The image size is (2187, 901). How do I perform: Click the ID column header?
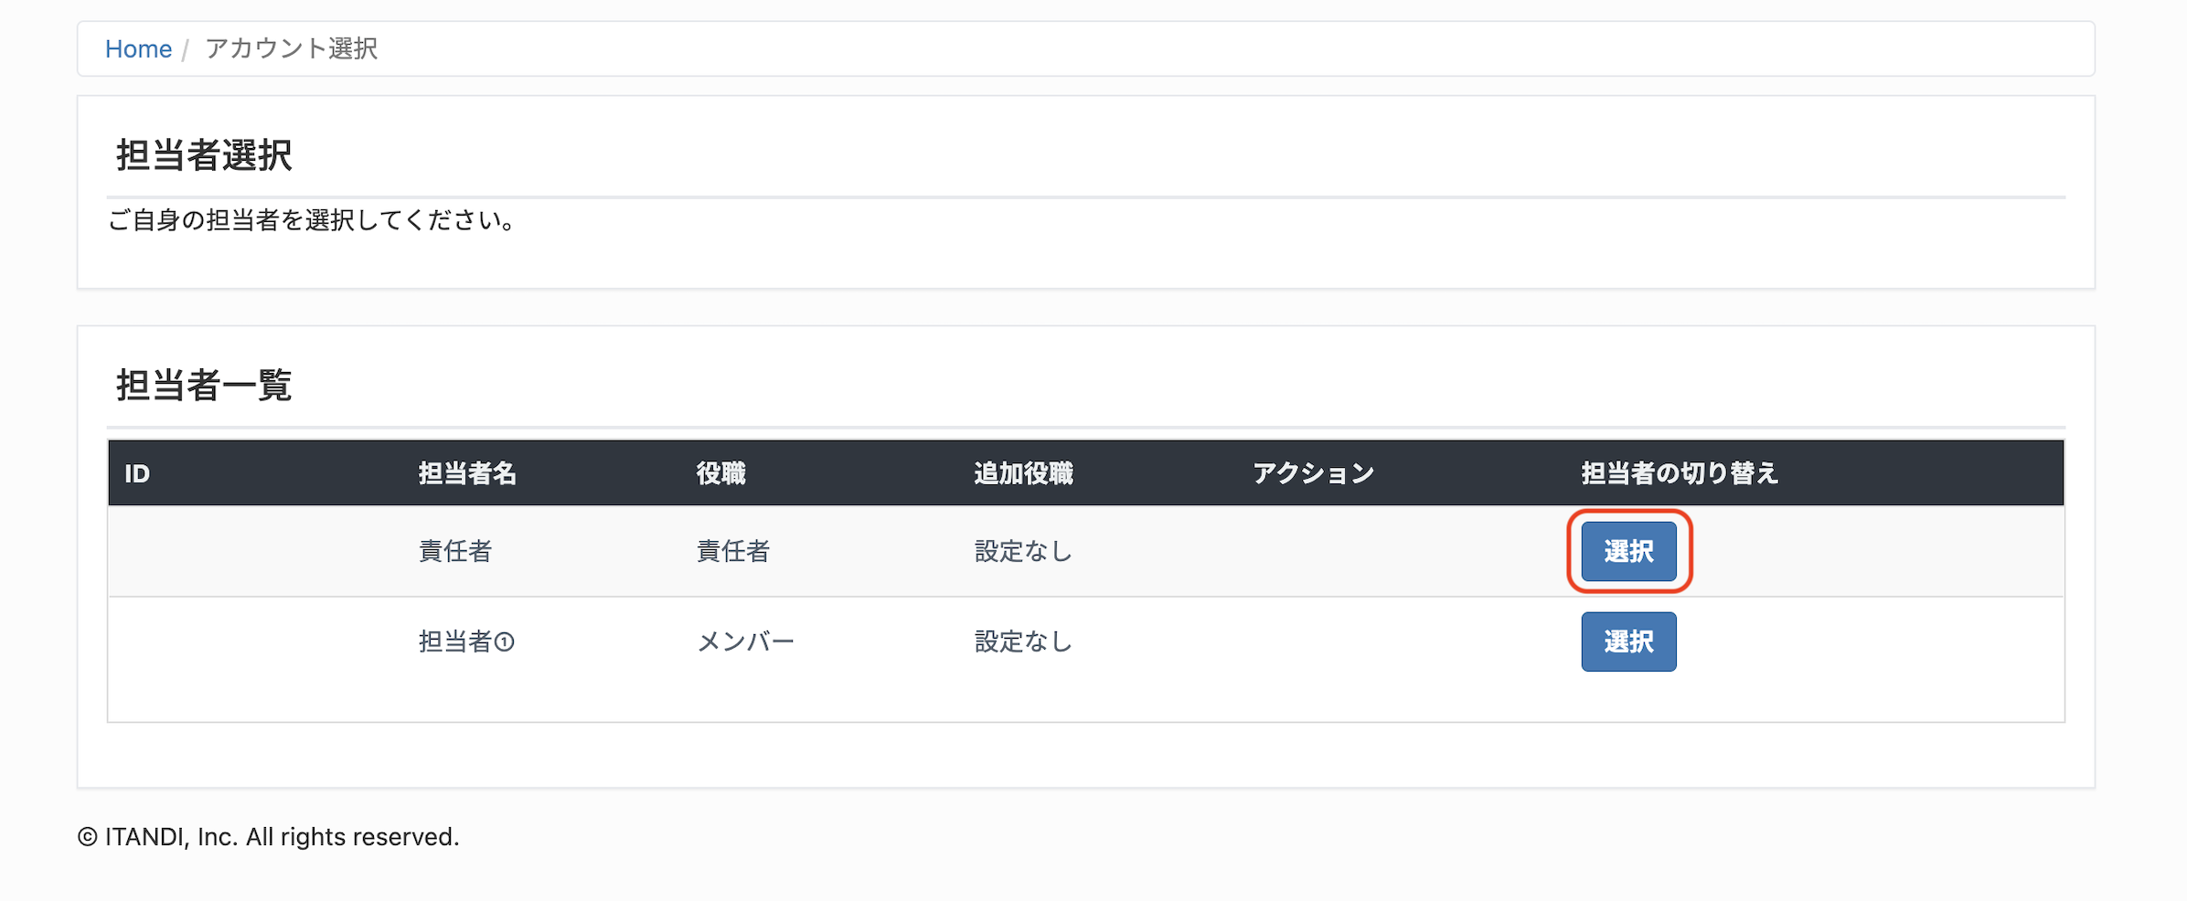pyautogui.click(x=137, y=473)
